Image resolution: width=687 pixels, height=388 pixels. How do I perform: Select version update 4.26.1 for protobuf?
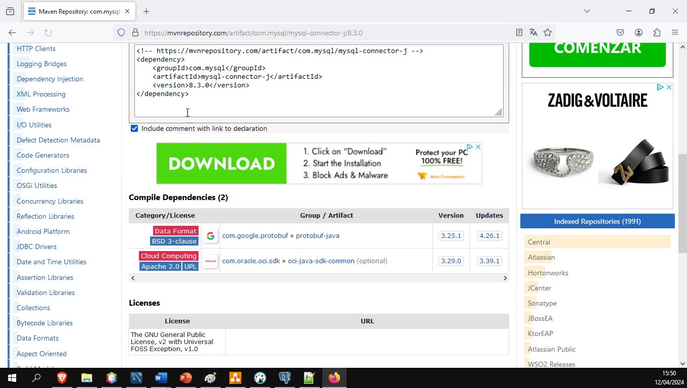click(488, 236)
